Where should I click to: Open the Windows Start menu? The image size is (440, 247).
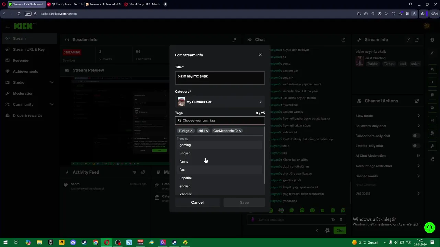[5, 243]
